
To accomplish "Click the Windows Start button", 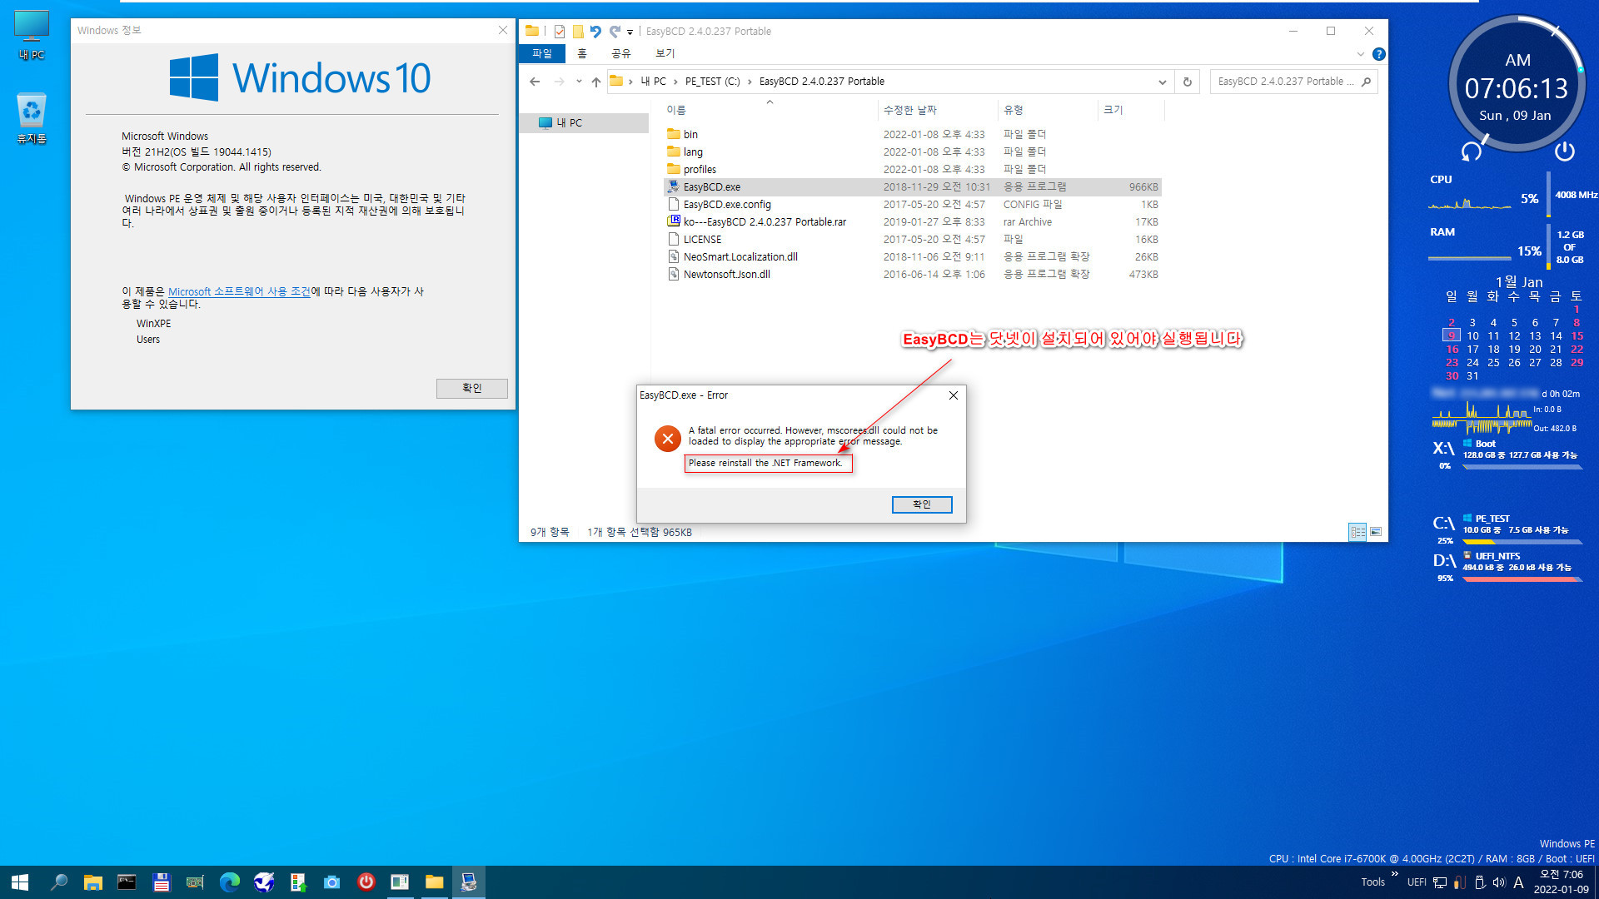I will (20, 882).
